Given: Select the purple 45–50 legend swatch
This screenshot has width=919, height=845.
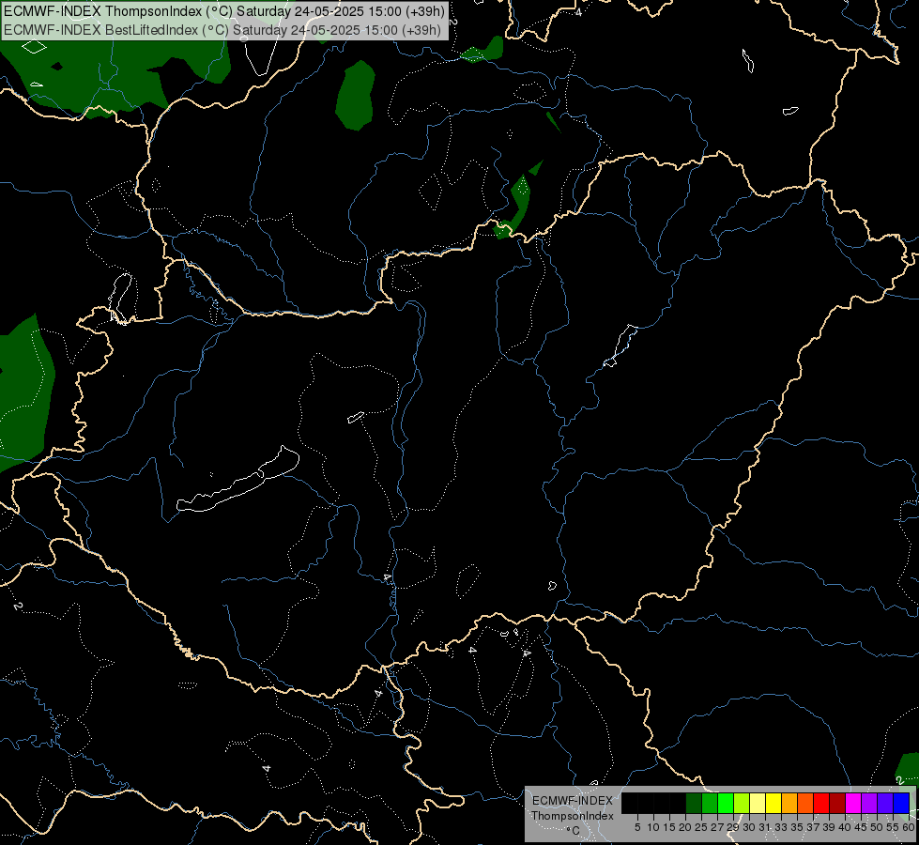Looking at the screenshot, I should coord(869,803).
